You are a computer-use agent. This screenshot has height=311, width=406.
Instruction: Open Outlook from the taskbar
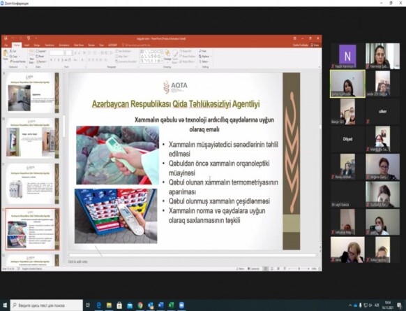tap(151, 305)
